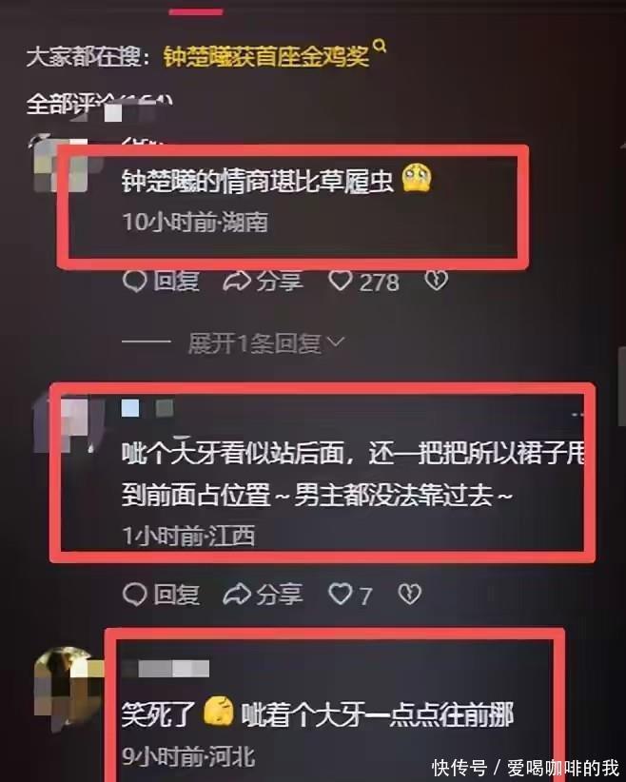This screenshot has width=626, height=782.
Task: Expand 展开1条回复 replies
Action: point(254,343)
